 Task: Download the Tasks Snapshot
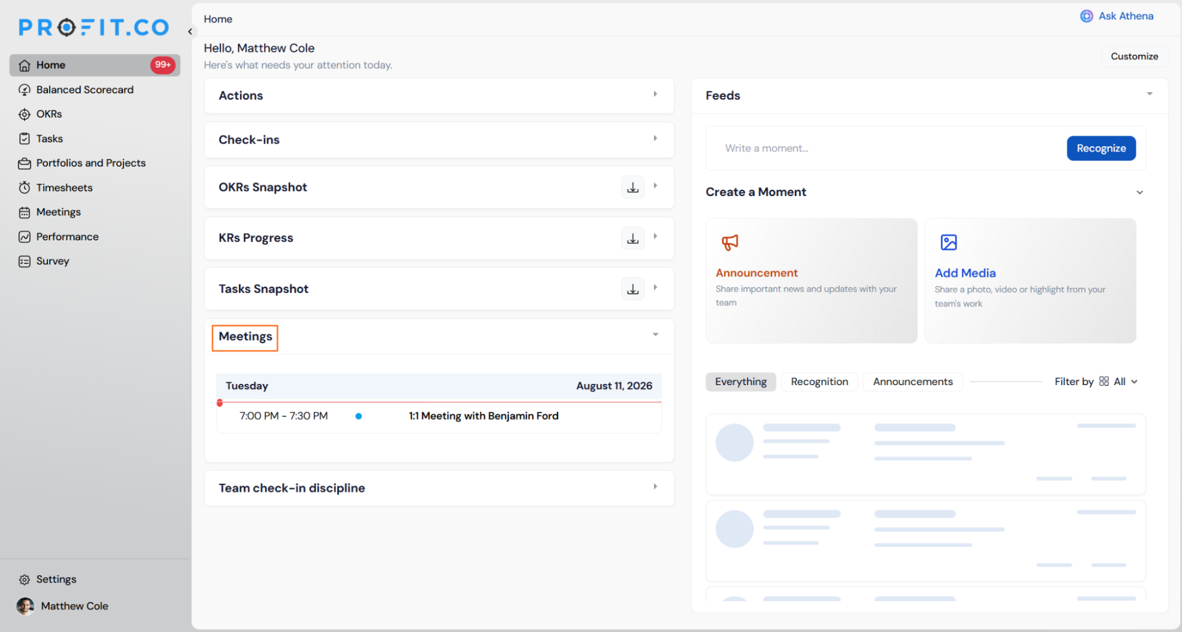633,289
